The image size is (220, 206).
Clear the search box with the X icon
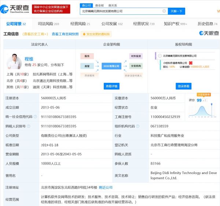164,11
